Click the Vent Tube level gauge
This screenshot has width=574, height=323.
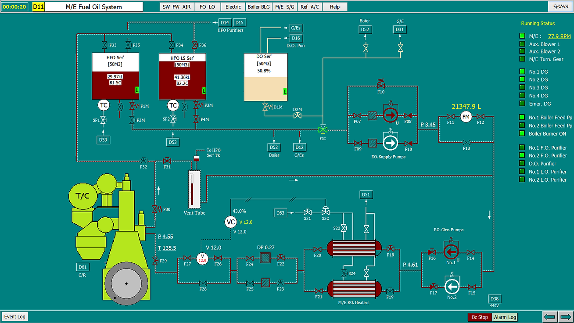[x=194, y=190]
